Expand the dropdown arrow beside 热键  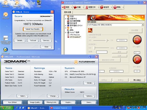coord(83,7)
